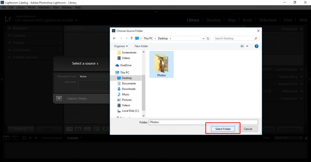Viewport: 311px width, 162px height.
Task: Select Screenshots in navigation tree
Action: 129,52
